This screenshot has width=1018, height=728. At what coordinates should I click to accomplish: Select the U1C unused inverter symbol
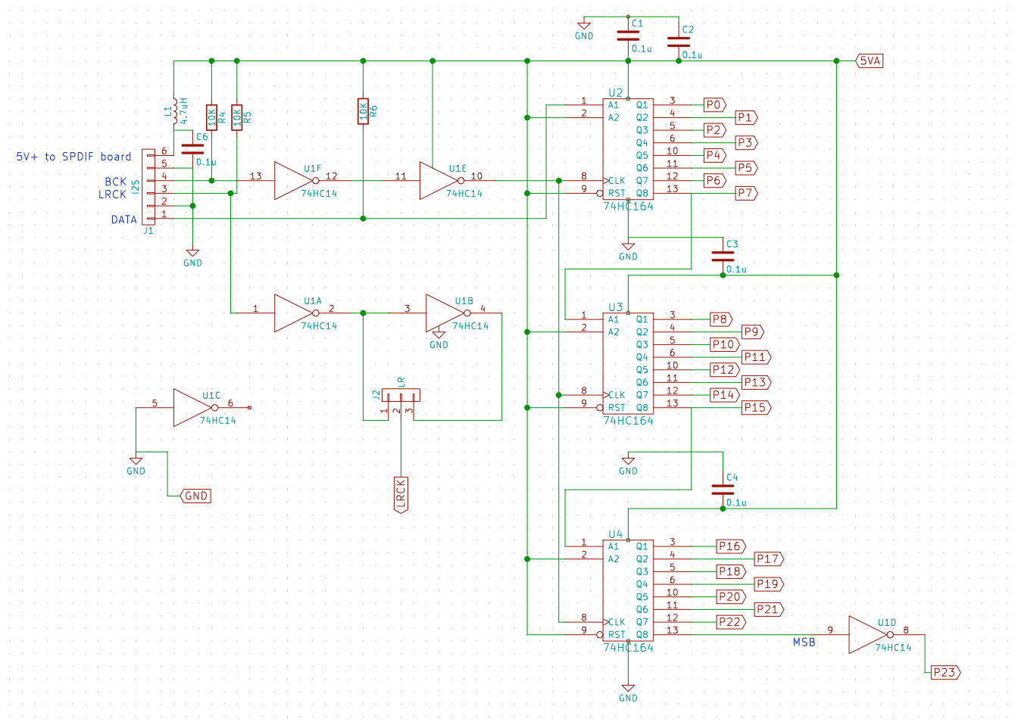click(x=192, y=407)
